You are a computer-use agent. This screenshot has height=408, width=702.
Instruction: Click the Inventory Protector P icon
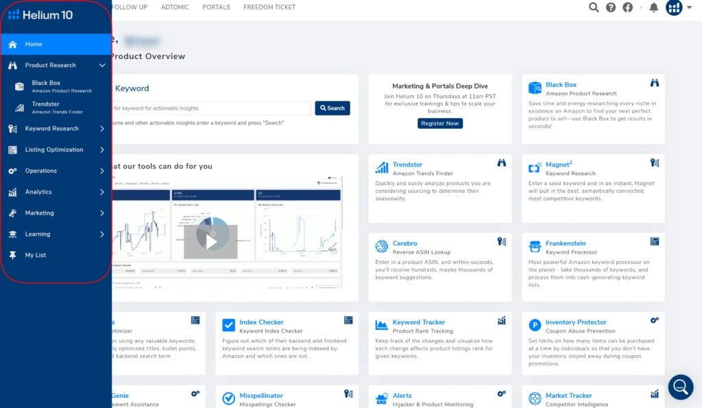point(535,325)
